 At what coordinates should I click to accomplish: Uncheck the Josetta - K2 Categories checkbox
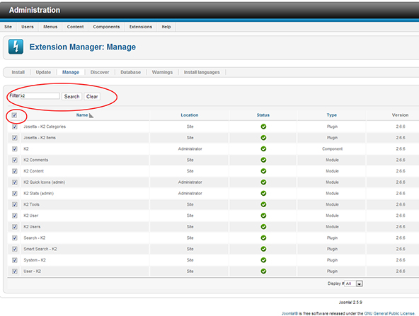tap(15, 127)
